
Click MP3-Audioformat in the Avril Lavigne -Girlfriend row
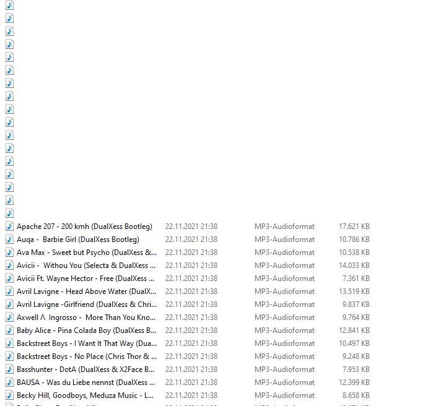(285, 304)
